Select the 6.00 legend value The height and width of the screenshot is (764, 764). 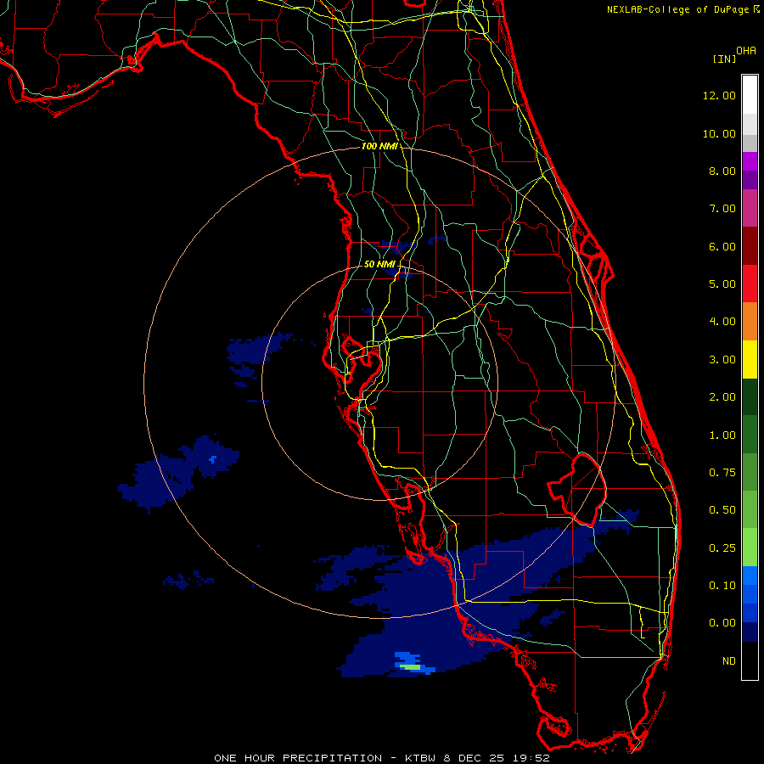click(x=722, y=246)
